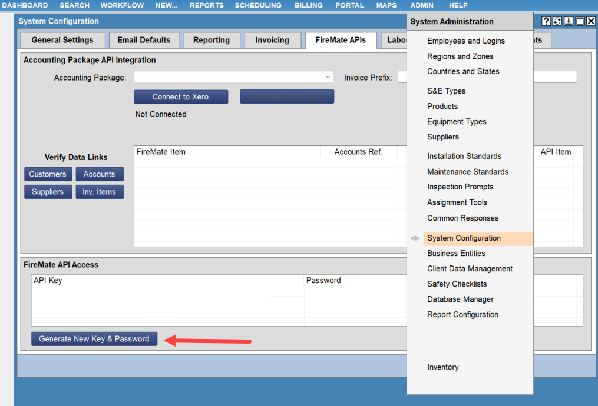The width and height of the screenshot is (598, 406).
Task: Open the Accounting Package dropdown
Action: [x=327, y=76]
